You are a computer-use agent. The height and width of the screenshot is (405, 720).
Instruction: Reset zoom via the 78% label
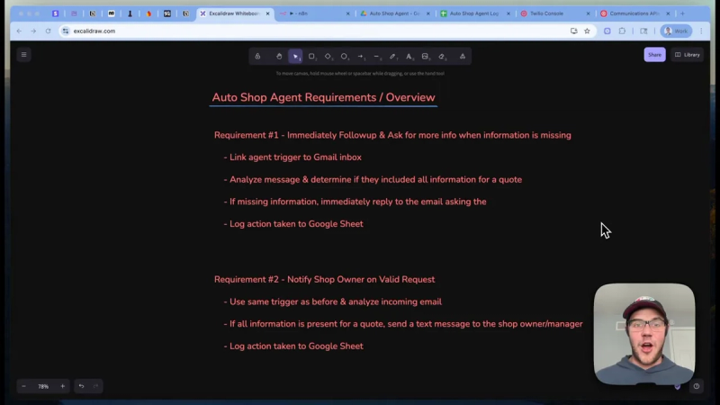click(43, 386)
